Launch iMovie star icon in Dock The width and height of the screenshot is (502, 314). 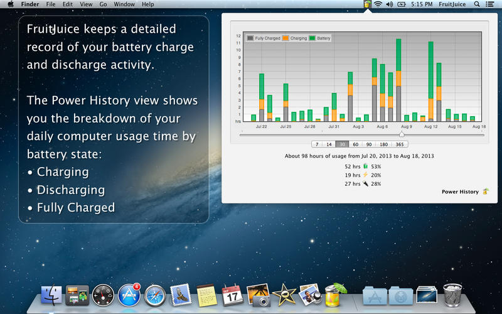pos(284,295)
